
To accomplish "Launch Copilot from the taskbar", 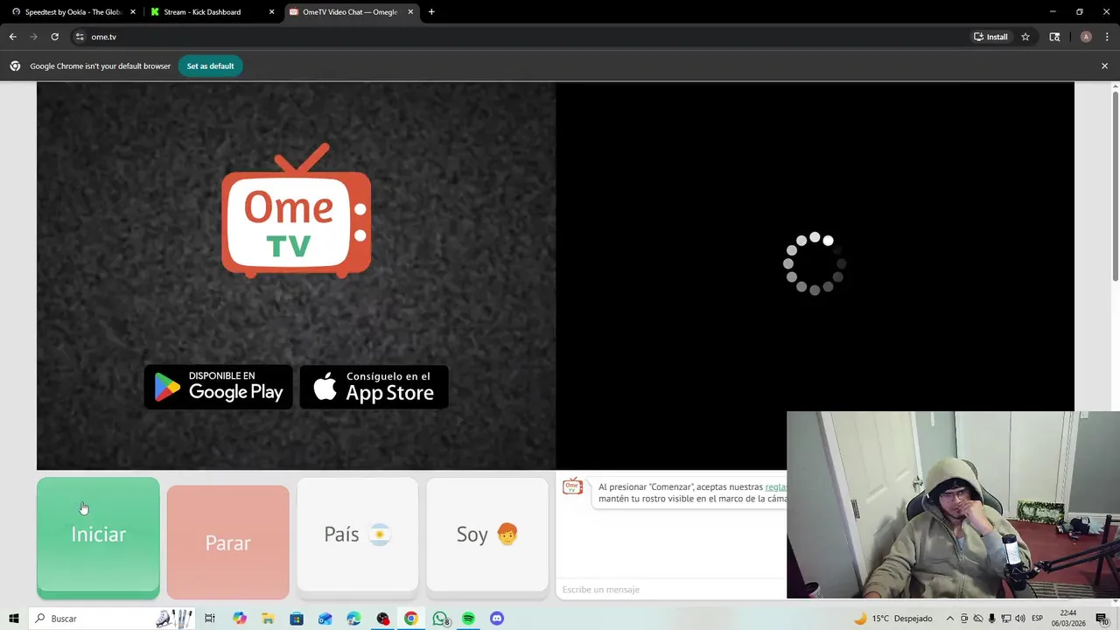I will (240, 619).
